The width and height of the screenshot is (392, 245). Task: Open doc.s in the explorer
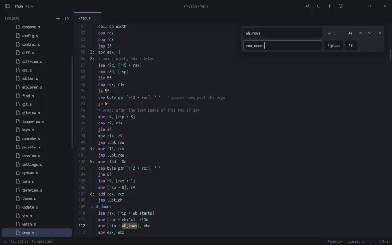coord(37,70)
